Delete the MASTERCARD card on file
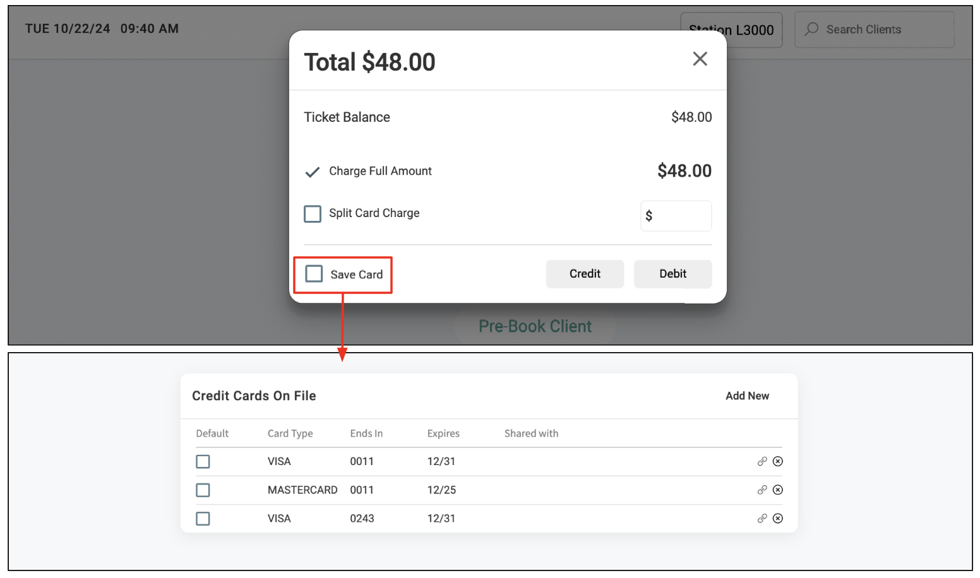Image resolution: width=980 pixels, height=578 pixels. [778, 490]
